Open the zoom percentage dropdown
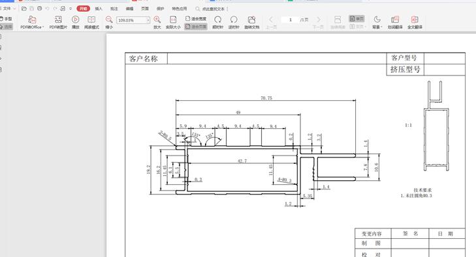This screenshot has height=257, width=476. (148, 20)
